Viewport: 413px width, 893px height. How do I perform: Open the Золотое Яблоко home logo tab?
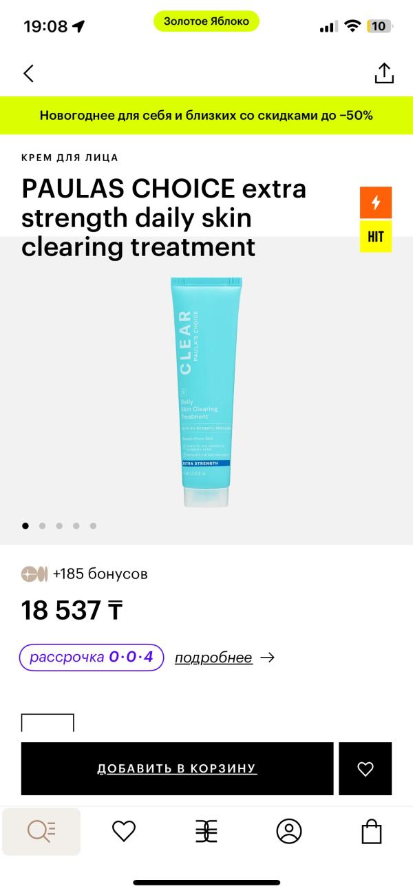[206, 832]
